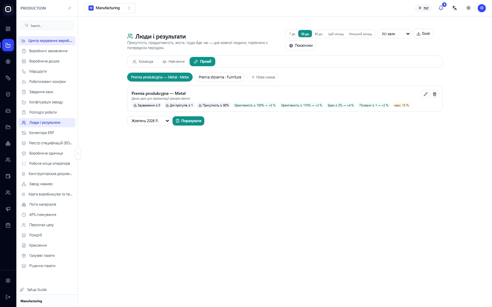492x307 pixels.
Task: Export data with the Excel button
Action: point(423,33)
